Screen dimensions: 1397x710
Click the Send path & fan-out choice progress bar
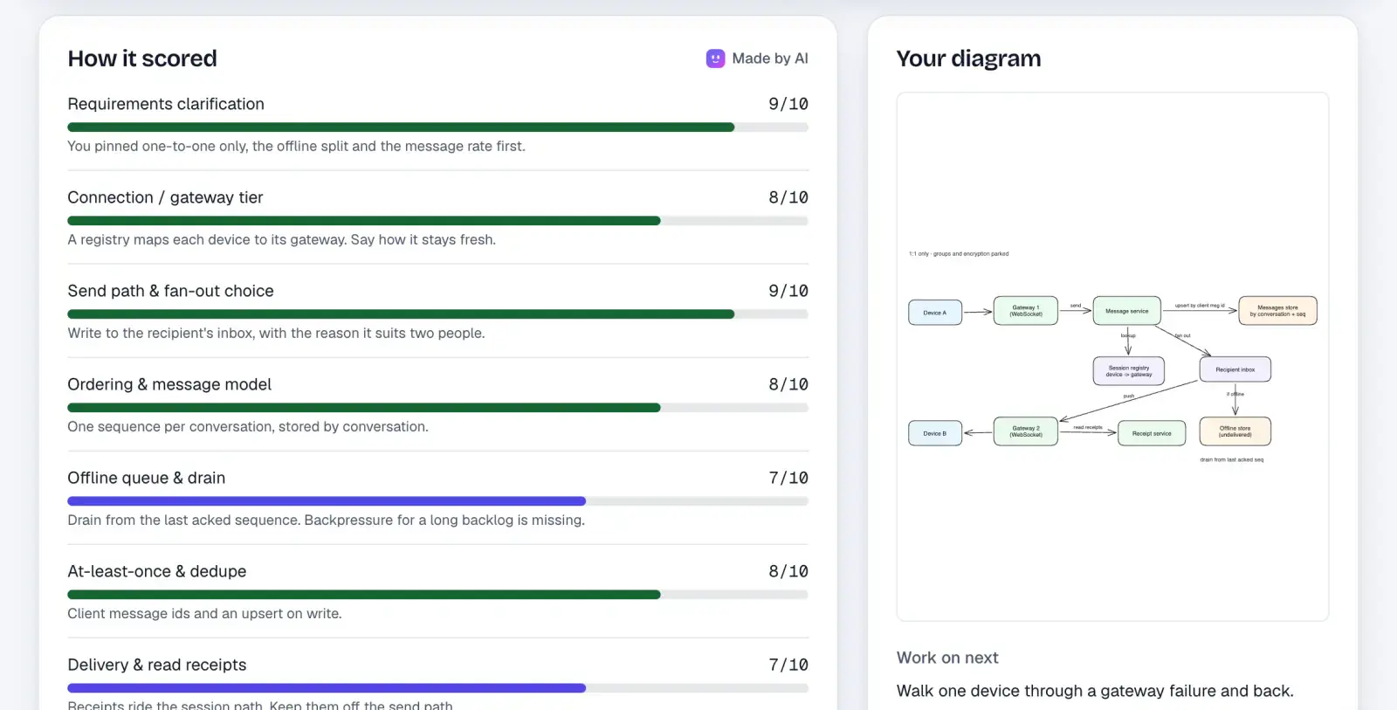[437, 314]
